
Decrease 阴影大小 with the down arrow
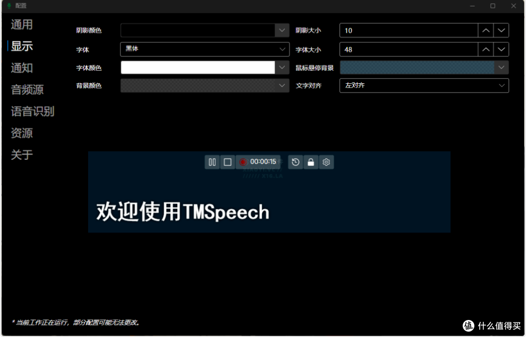(x=501, y=31)
